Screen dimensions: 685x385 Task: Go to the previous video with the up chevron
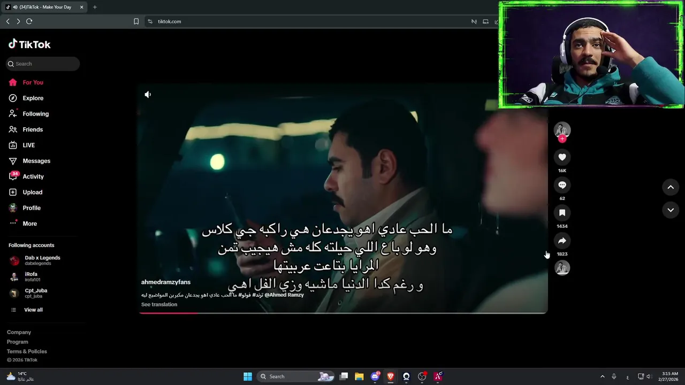671,187
